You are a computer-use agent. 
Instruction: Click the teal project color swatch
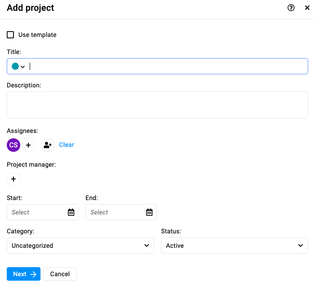15,66
